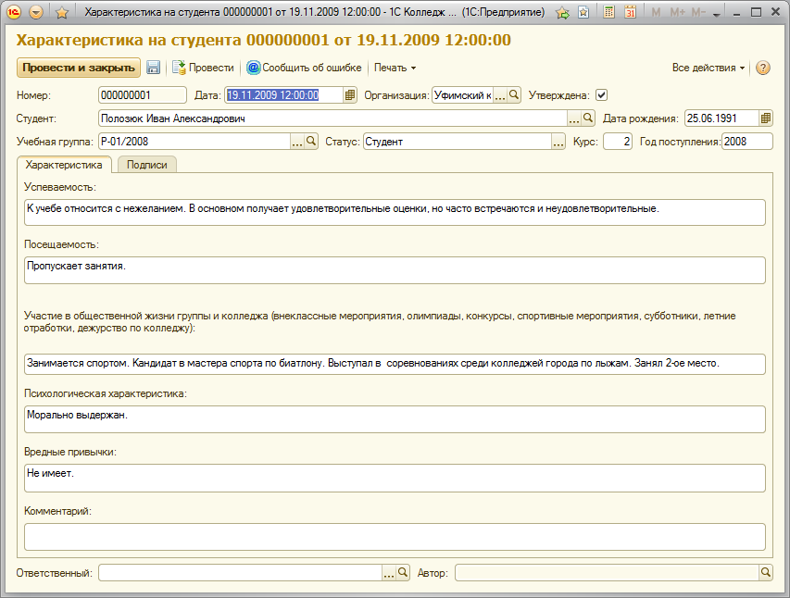Image resolution: width=790 pixels, height=598 pixels.
Task: Click the Психологическая характеристика: label
Action: [106, 393]
